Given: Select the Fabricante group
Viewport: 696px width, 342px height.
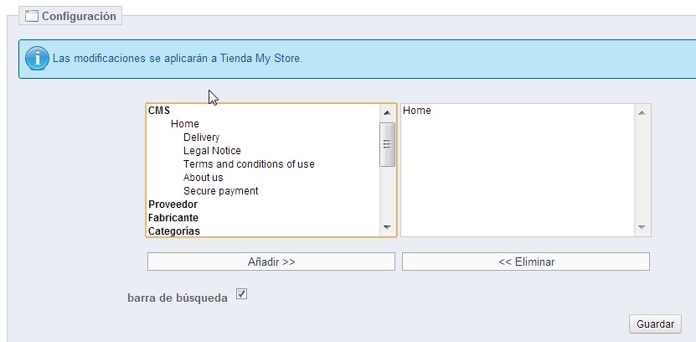Looking at the screenshot, I should coord(173,218).
